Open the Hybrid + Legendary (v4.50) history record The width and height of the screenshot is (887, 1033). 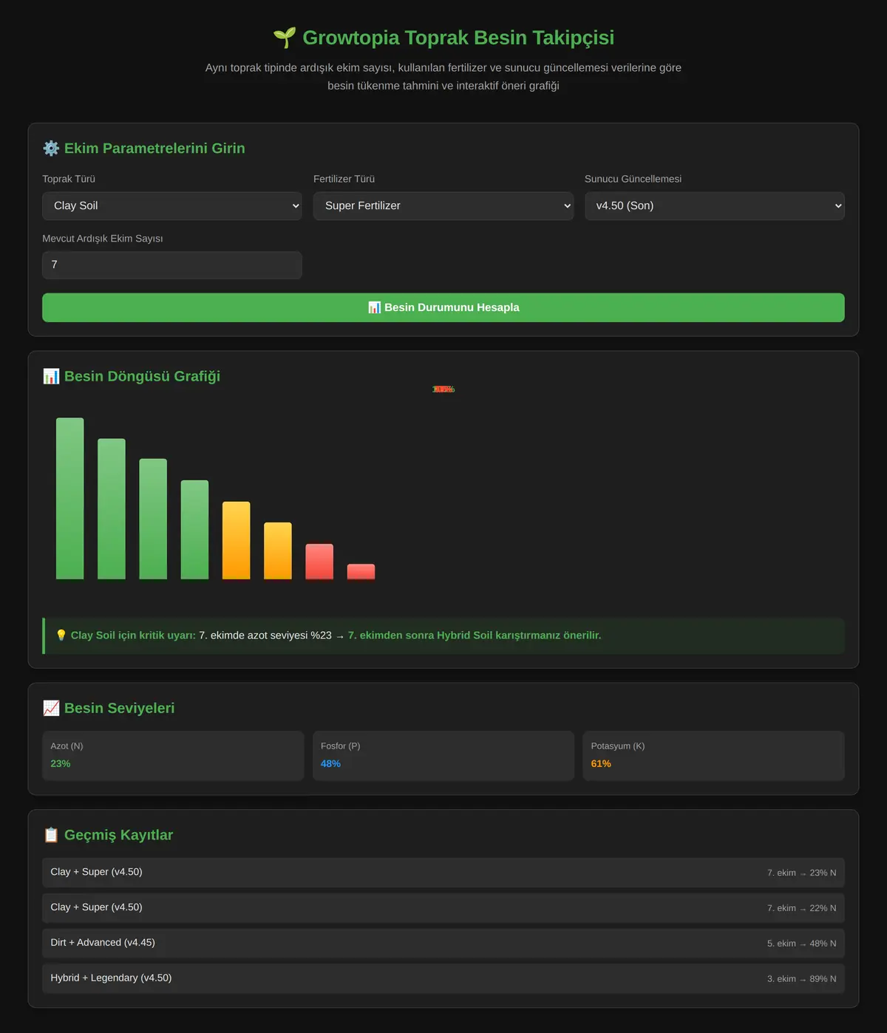click(443, 978)
